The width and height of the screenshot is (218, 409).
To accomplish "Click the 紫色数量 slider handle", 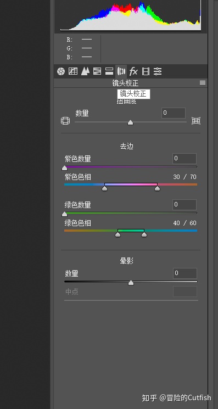I will (64, 168).
